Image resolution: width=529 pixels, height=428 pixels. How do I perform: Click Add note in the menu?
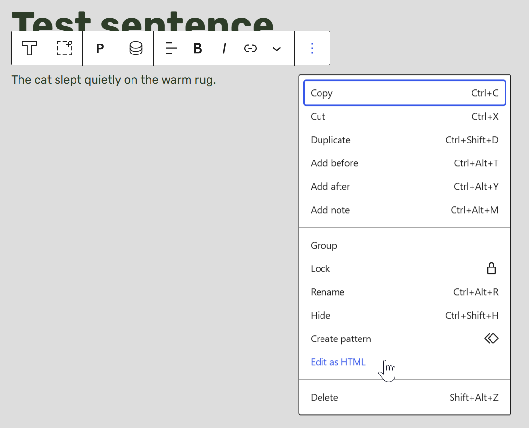(405, 210)
